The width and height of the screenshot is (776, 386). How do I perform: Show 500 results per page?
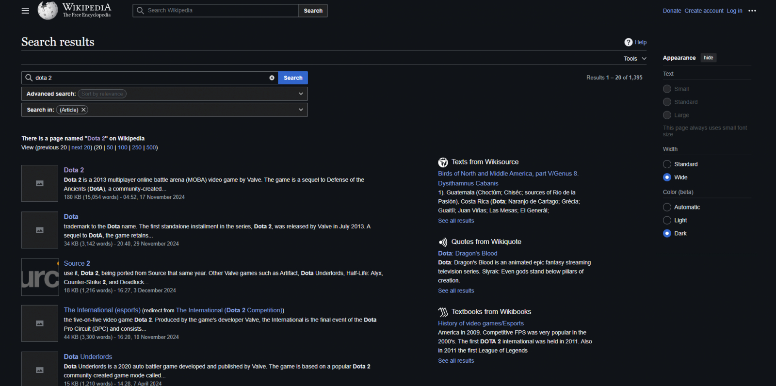point(151,147)
